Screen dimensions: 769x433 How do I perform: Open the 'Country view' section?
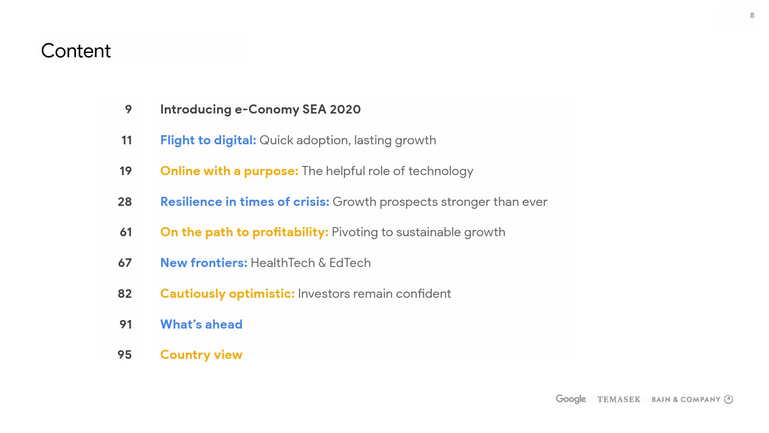(x=201, y=355)
